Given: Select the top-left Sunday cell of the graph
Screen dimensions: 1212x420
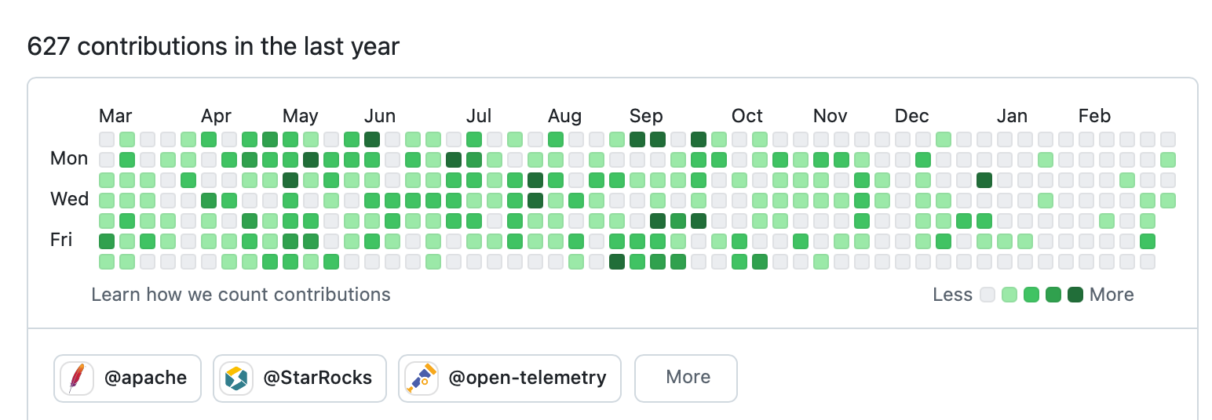Looking at the screenshot, I should pyautogui.click(x=107, y=139).
